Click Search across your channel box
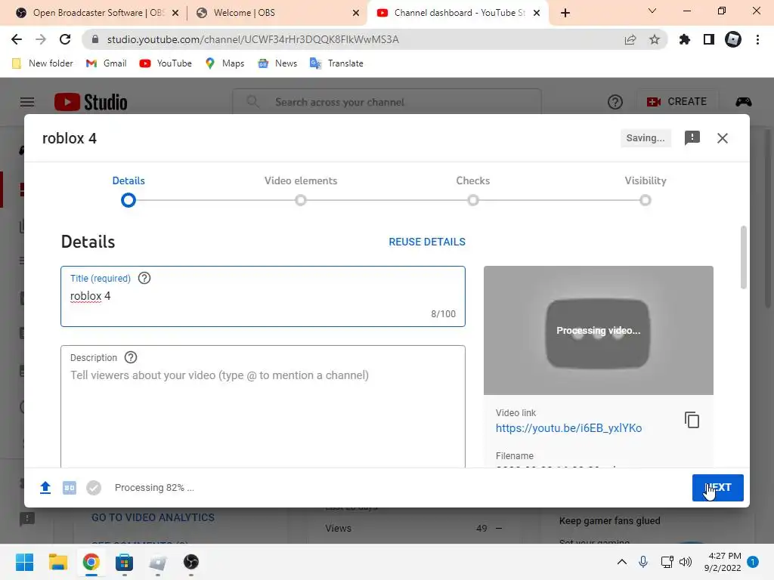Screen dimensions: 774x580 tap(387, 102)
